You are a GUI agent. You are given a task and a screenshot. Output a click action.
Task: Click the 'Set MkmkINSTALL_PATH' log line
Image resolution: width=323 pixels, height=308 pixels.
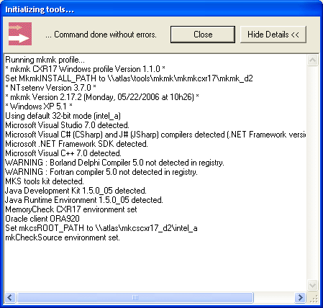(x=129, y=78)
